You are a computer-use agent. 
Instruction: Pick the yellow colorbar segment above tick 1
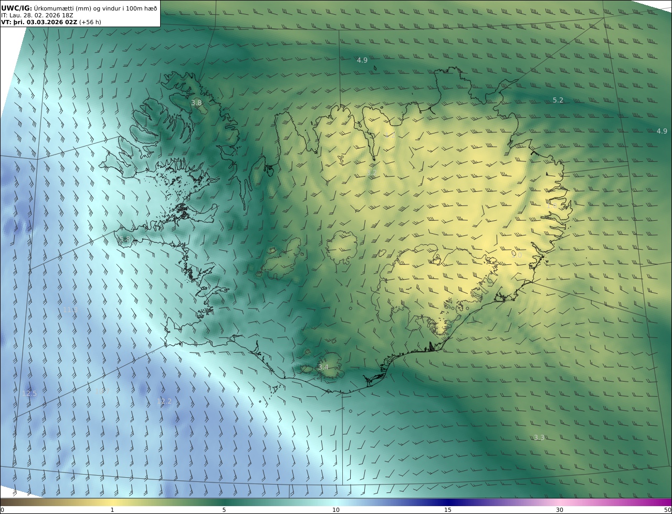pos(112,502)
